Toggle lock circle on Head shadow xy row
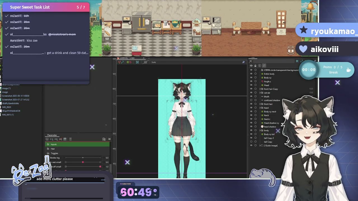The height and width of the screenshot is (201, 358). pyautogui.click(x=255, y=123)
